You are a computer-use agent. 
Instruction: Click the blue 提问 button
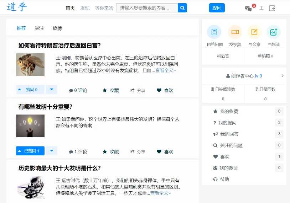click(217, 8)
